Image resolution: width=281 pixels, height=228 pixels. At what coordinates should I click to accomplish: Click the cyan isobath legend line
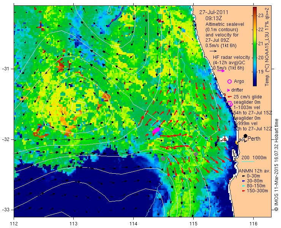pos(248,161)
